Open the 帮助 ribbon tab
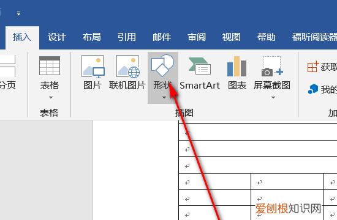 click(267, 37)
